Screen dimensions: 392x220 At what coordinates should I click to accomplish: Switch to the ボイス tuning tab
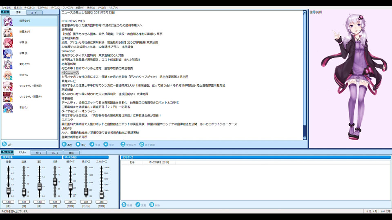click(x=38, y=153)
